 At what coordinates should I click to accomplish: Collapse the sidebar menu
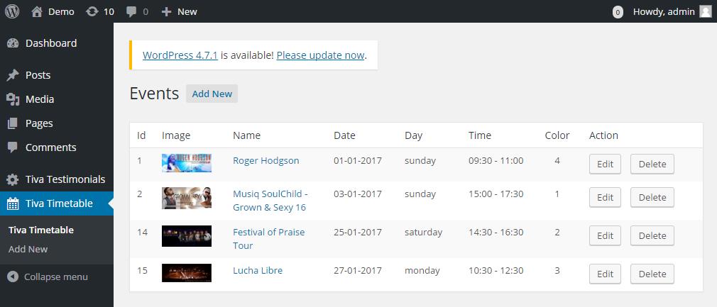click(48, 277)
